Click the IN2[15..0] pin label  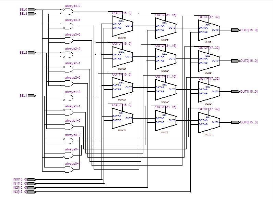tap(20, 188)
